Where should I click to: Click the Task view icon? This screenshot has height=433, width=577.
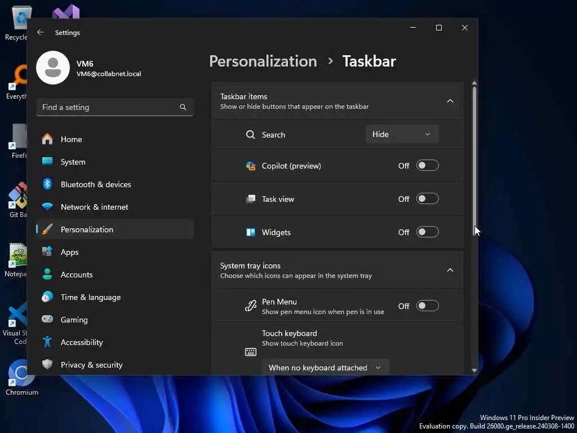point(251,199)
